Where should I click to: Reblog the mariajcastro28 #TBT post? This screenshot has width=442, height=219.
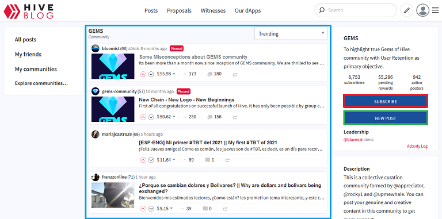[227, 160]
